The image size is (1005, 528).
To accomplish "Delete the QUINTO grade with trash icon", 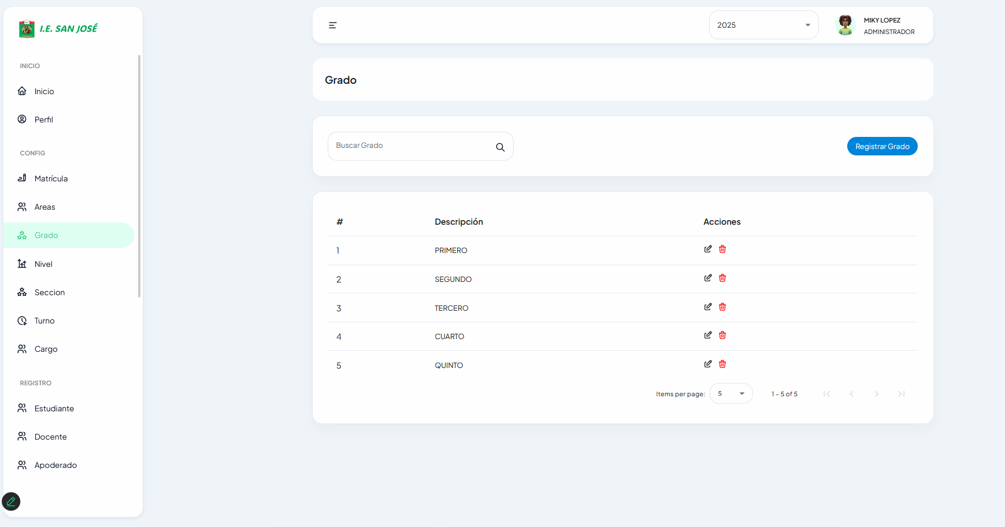I will click(722, 364).
